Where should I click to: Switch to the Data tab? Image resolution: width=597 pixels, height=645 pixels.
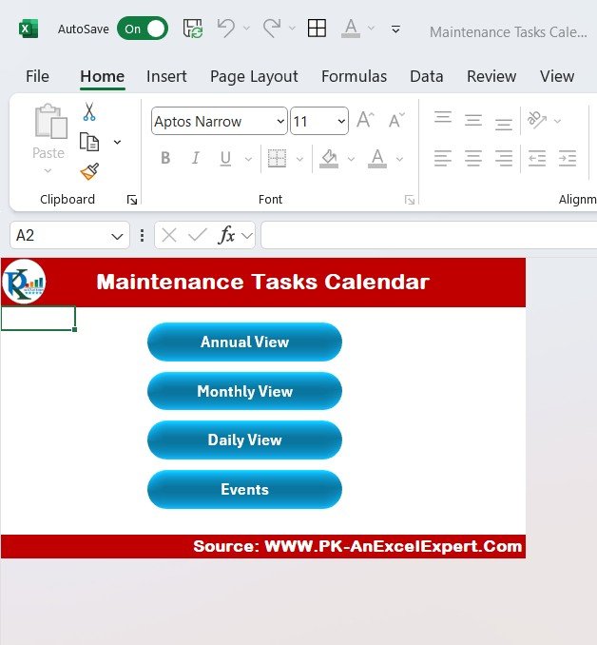pos(427,76)
